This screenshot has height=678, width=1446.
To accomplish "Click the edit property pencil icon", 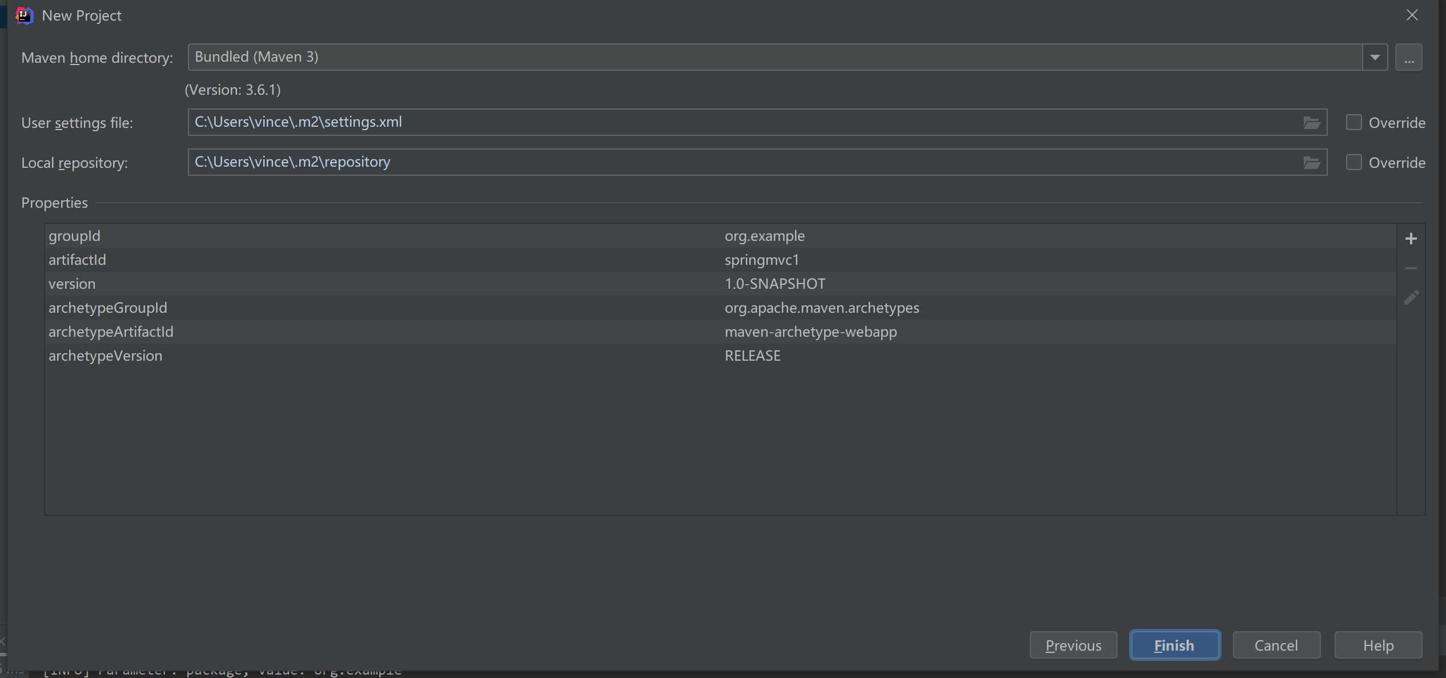I will point(1412,298).
